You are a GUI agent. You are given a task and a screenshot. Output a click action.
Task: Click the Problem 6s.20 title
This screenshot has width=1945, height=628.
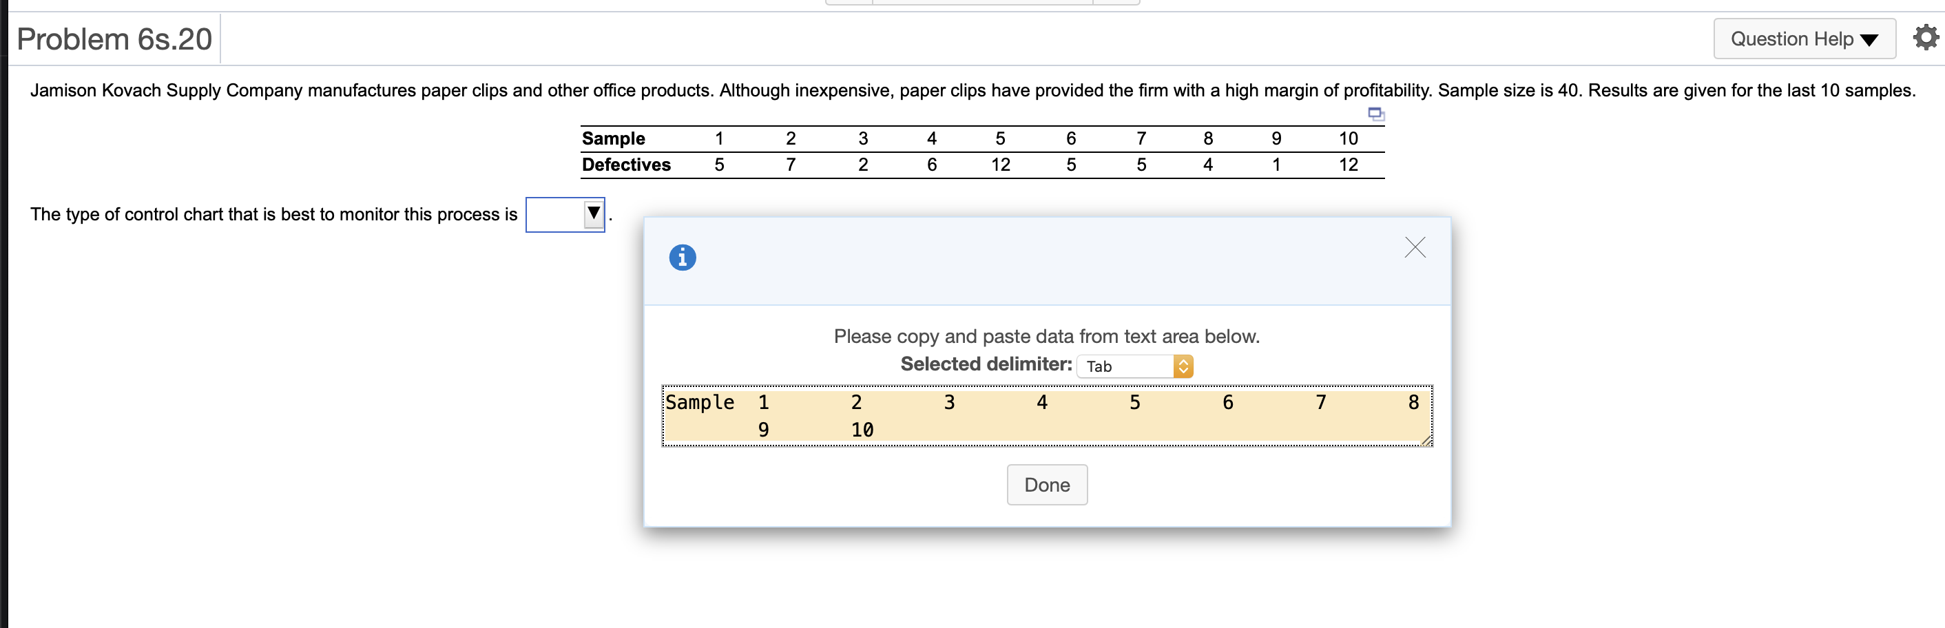[x=114, y=39]
